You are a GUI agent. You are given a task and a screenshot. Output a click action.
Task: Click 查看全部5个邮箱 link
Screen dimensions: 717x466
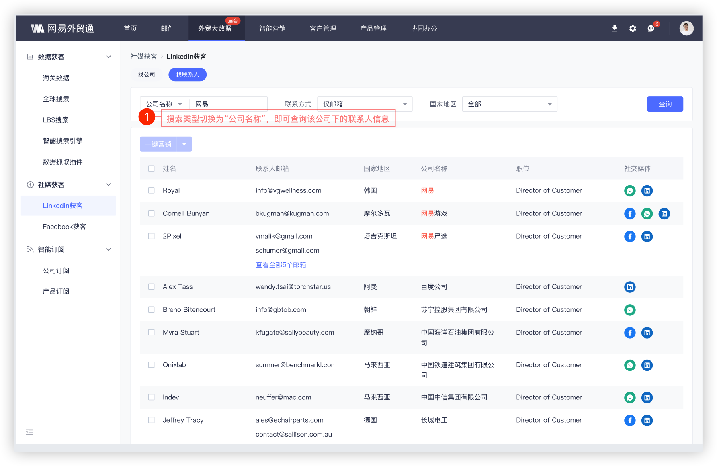point(281,265)
